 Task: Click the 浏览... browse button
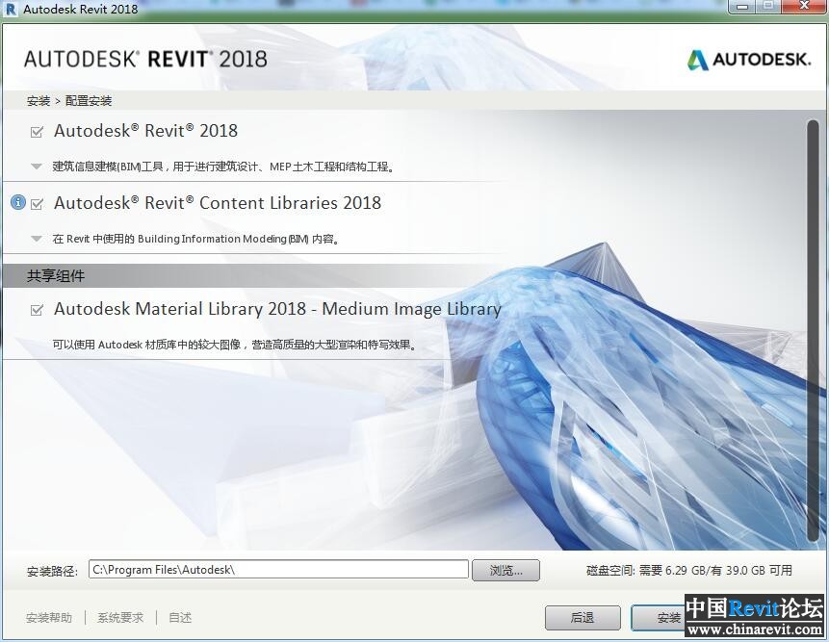[x=505, y=570]
